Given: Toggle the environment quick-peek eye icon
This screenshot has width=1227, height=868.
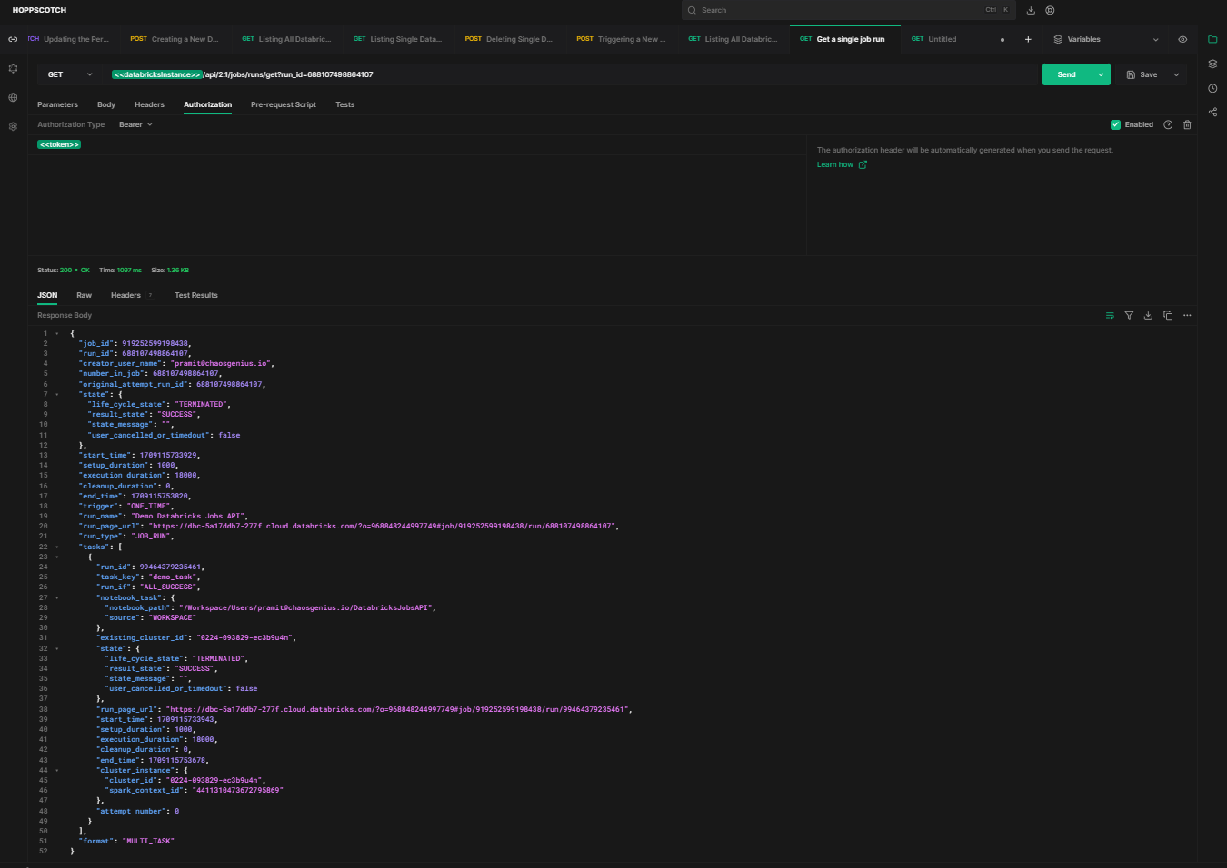Looking at the screenshot, I should [1182, 39].
